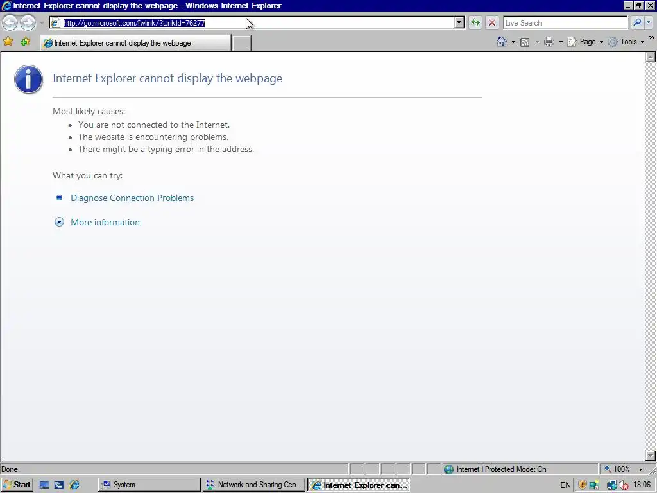Refresh the page with the green arrows button
The width and height of the screenshot is (657, 493).
[x=475, y=22]
